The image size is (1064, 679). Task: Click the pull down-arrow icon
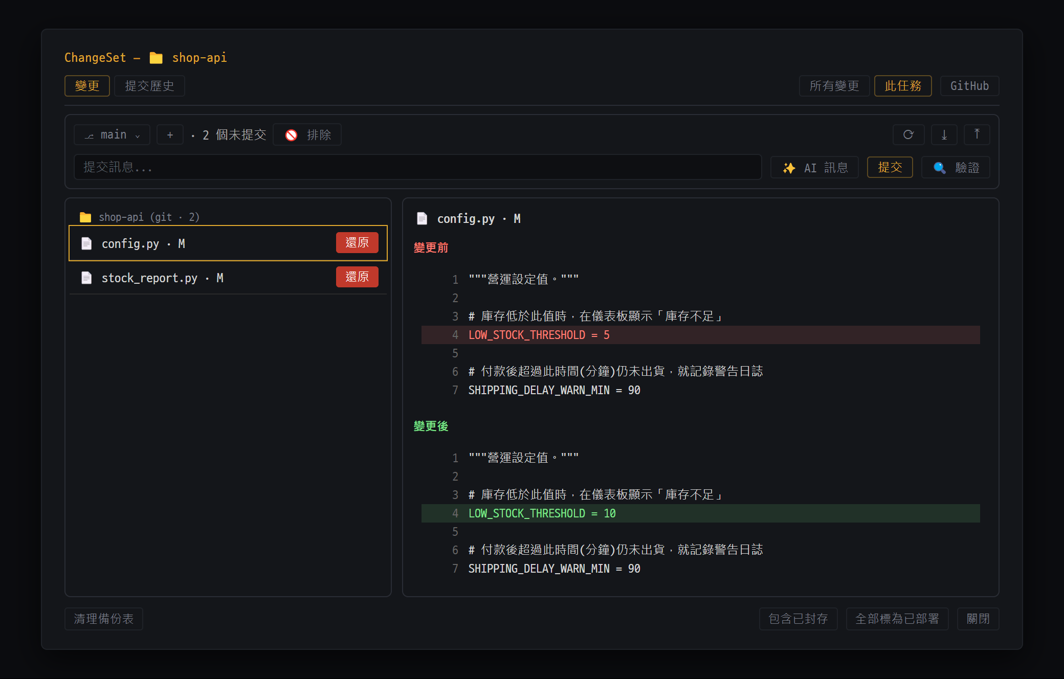coord(944,134)
